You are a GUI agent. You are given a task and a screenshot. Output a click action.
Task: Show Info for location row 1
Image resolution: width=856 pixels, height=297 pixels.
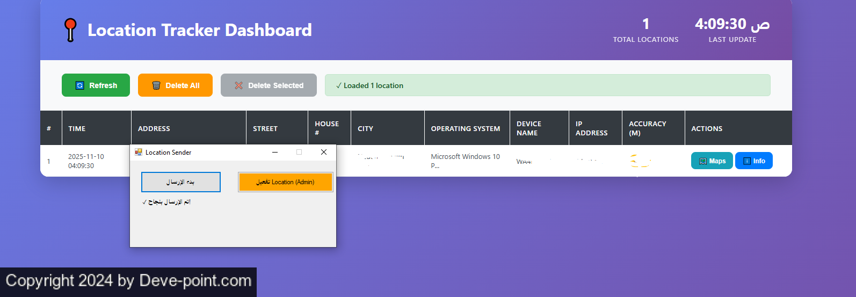pyautogui.click(x=753, y=161)
